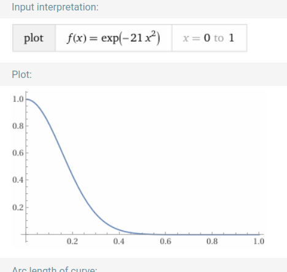287x272 pixels.
Task: Click the 0.2 label on x-axis
Action: tap(72, 241)
